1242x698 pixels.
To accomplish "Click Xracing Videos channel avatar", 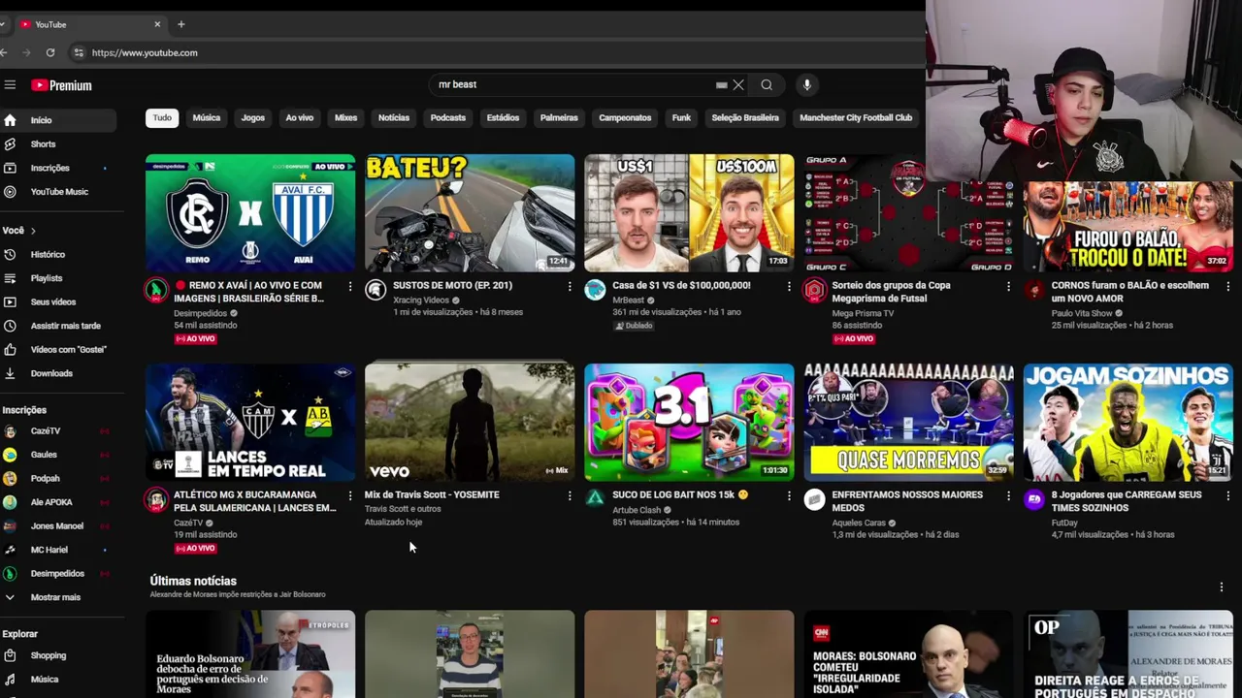I will 376,290.
